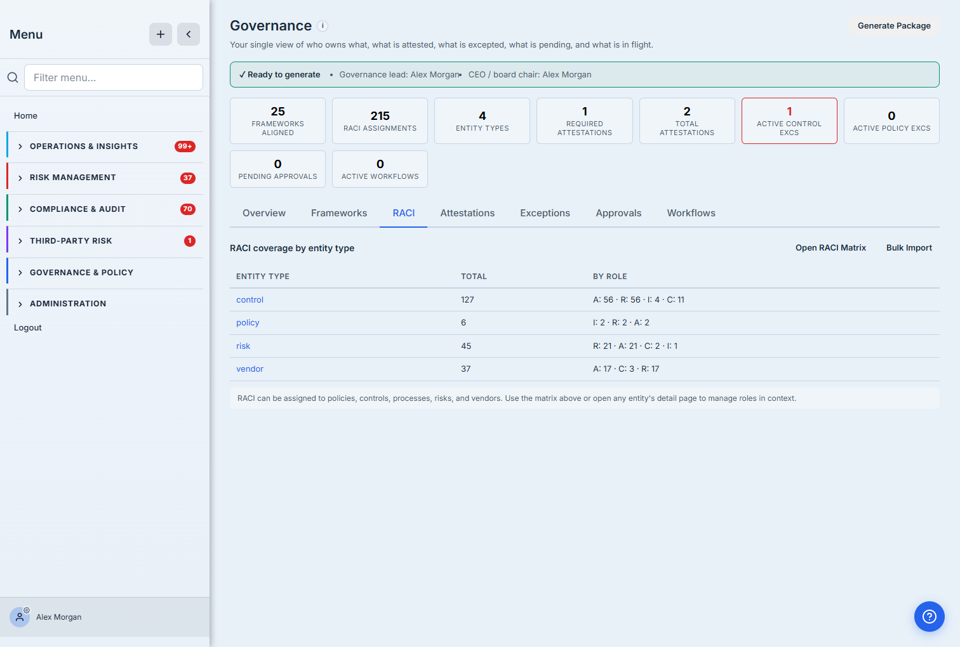Image resolution: width=960 pixels, height=647 pixels.
Task: Click the policy total value 6
Action: tap(463, 323)
